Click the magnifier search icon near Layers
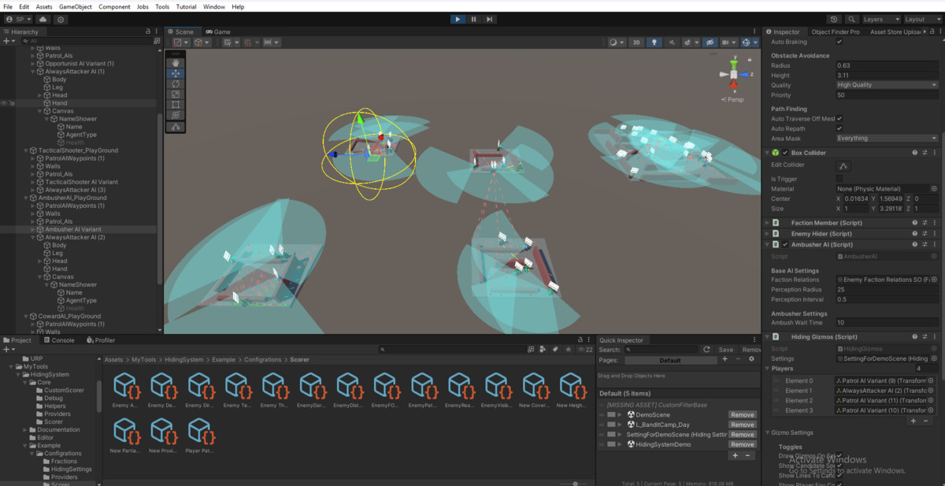Image resolution: width=945 pixels, height=486 pixels. (850, 19)
